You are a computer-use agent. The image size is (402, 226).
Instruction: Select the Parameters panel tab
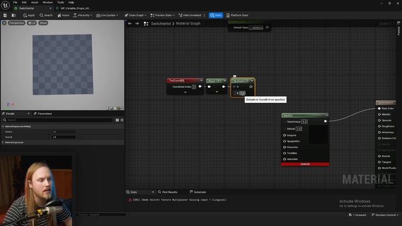coord(43,114)
